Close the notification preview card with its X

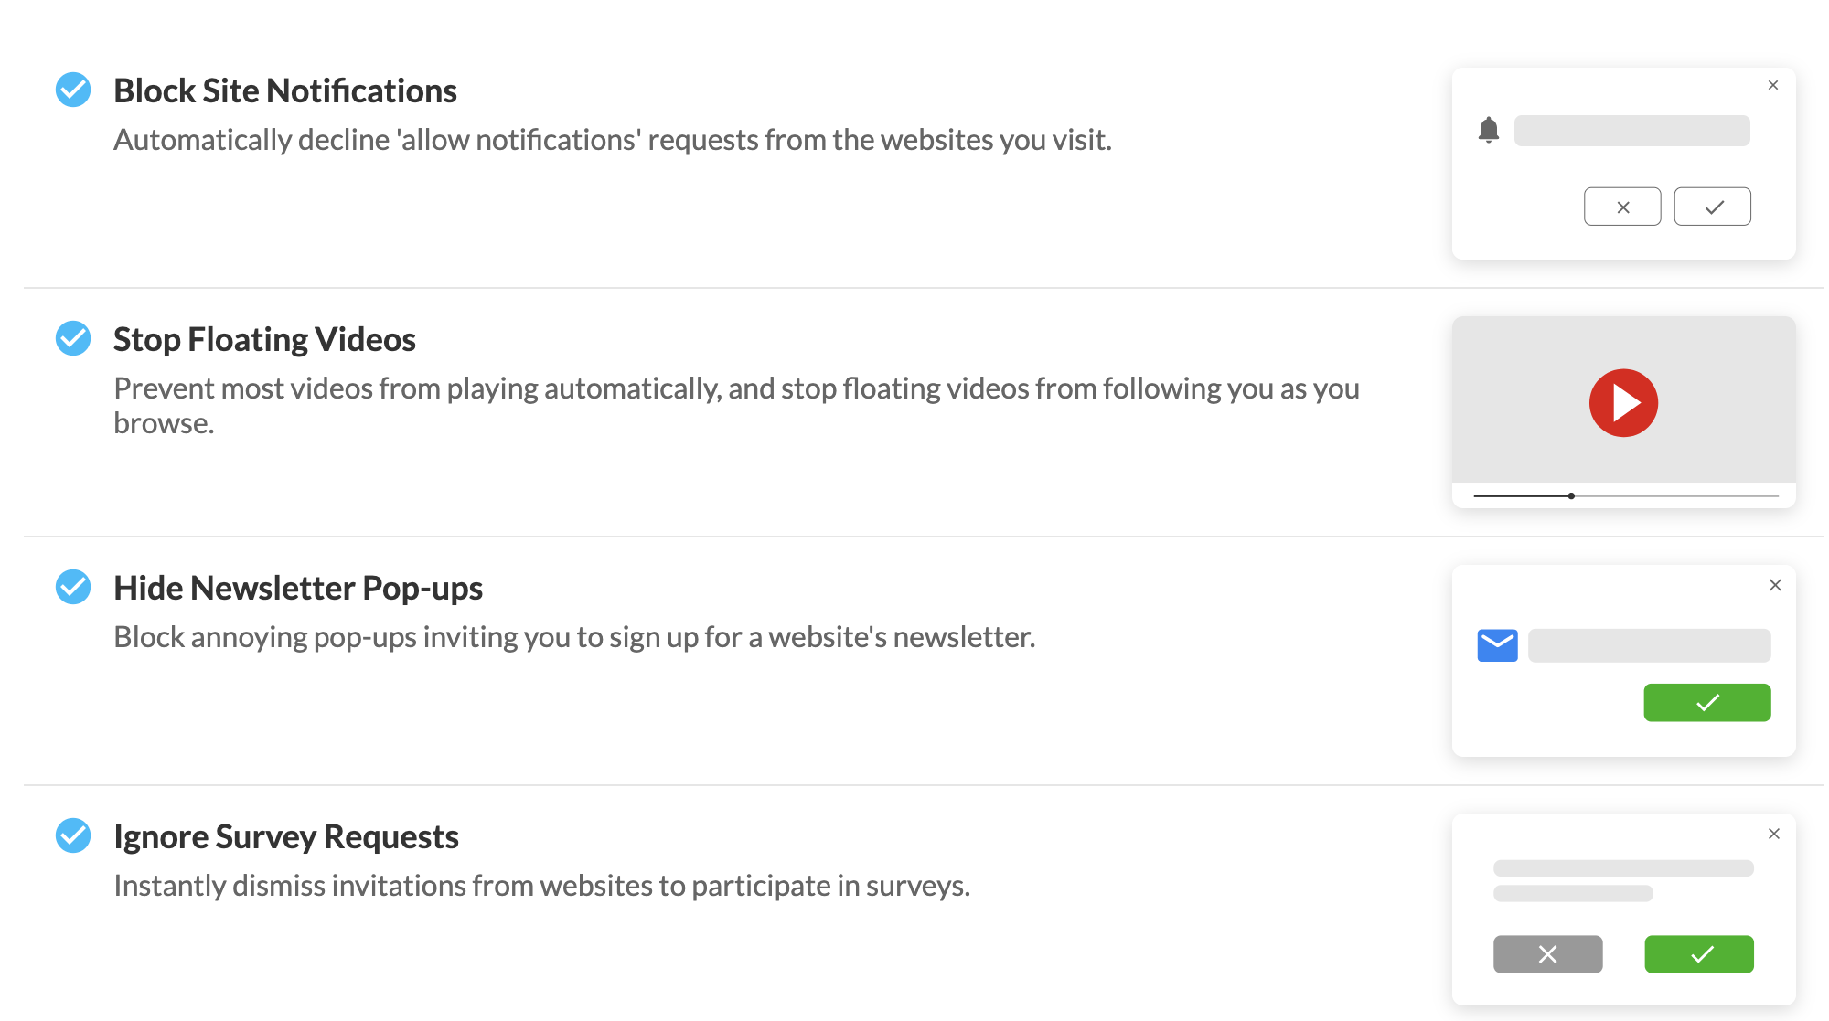click(x=1773, y=85)
